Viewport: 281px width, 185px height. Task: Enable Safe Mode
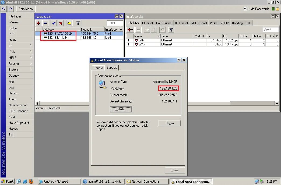[26, 9]
